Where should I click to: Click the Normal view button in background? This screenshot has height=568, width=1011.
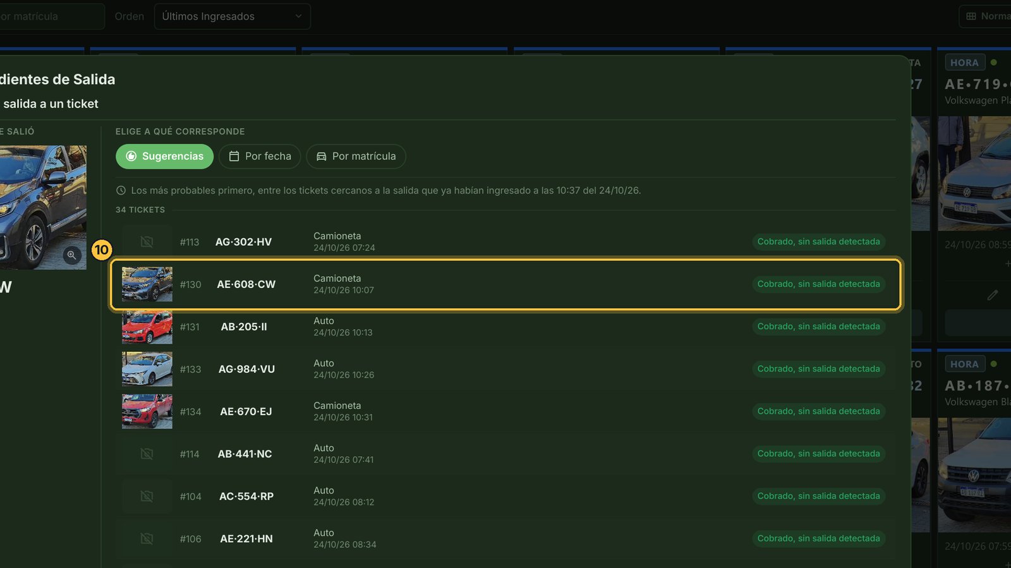click(986, 16)
